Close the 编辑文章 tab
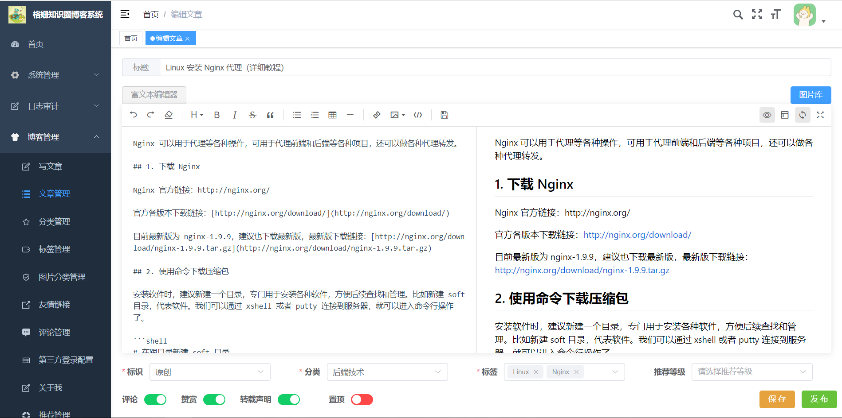This screenshot has height=418, width=842. (187, 39)
